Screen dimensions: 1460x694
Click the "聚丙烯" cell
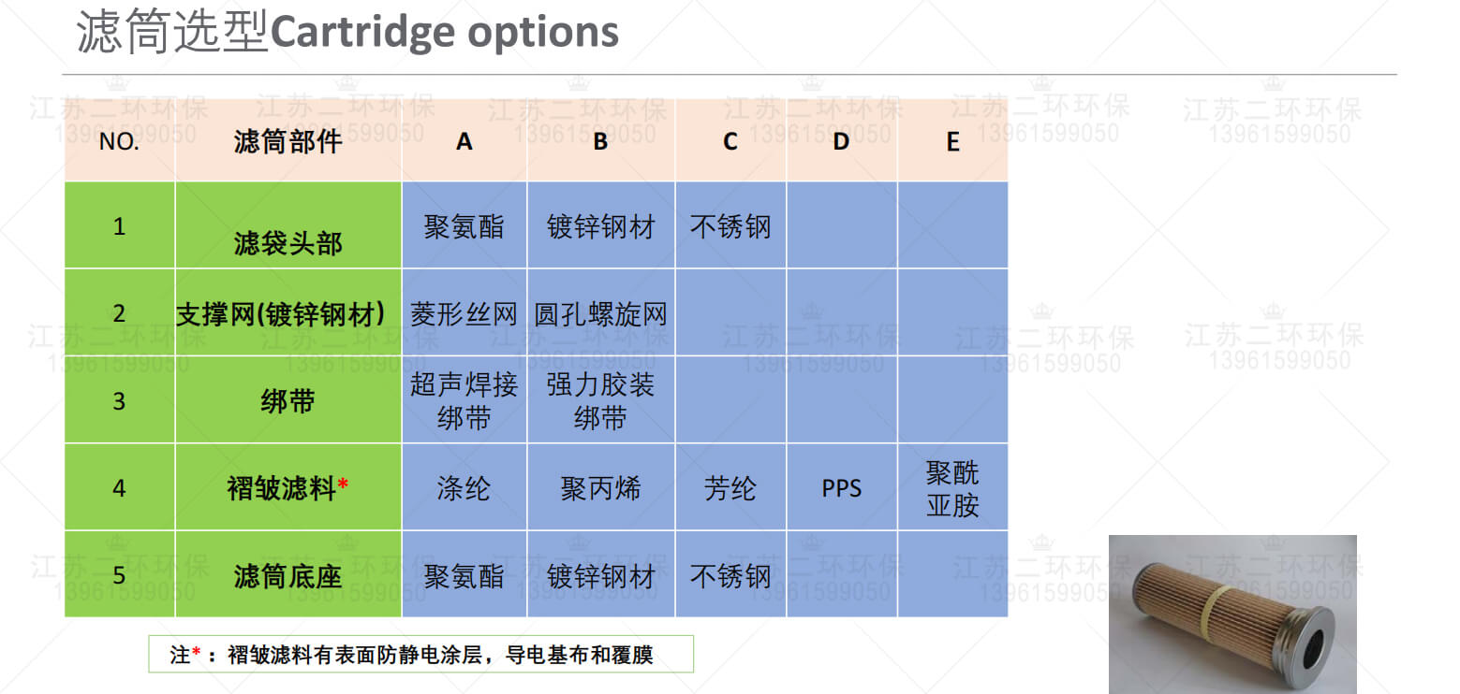(600, 488)
